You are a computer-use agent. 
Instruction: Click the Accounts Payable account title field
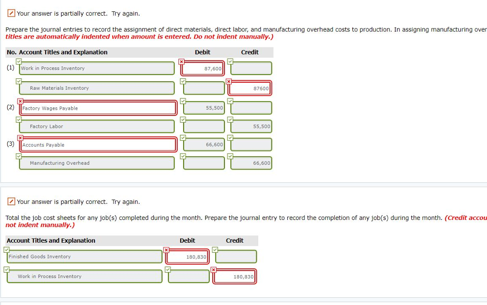coord(98,144)
